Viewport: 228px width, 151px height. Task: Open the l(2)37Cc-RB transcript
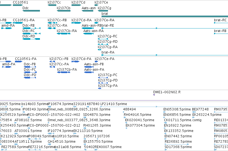(52, 23)
